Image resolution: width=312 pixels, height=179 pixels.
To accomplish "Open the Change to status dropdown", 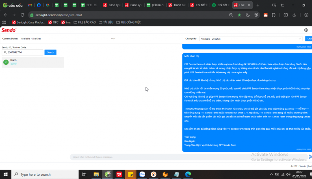I will tap(251, 39).
